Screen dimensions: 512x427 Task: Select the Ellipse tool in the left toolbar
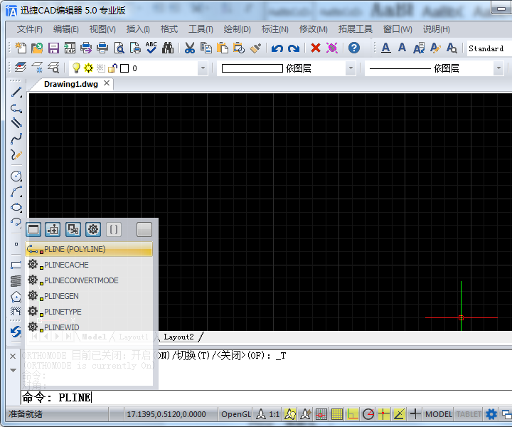point(16,208)
